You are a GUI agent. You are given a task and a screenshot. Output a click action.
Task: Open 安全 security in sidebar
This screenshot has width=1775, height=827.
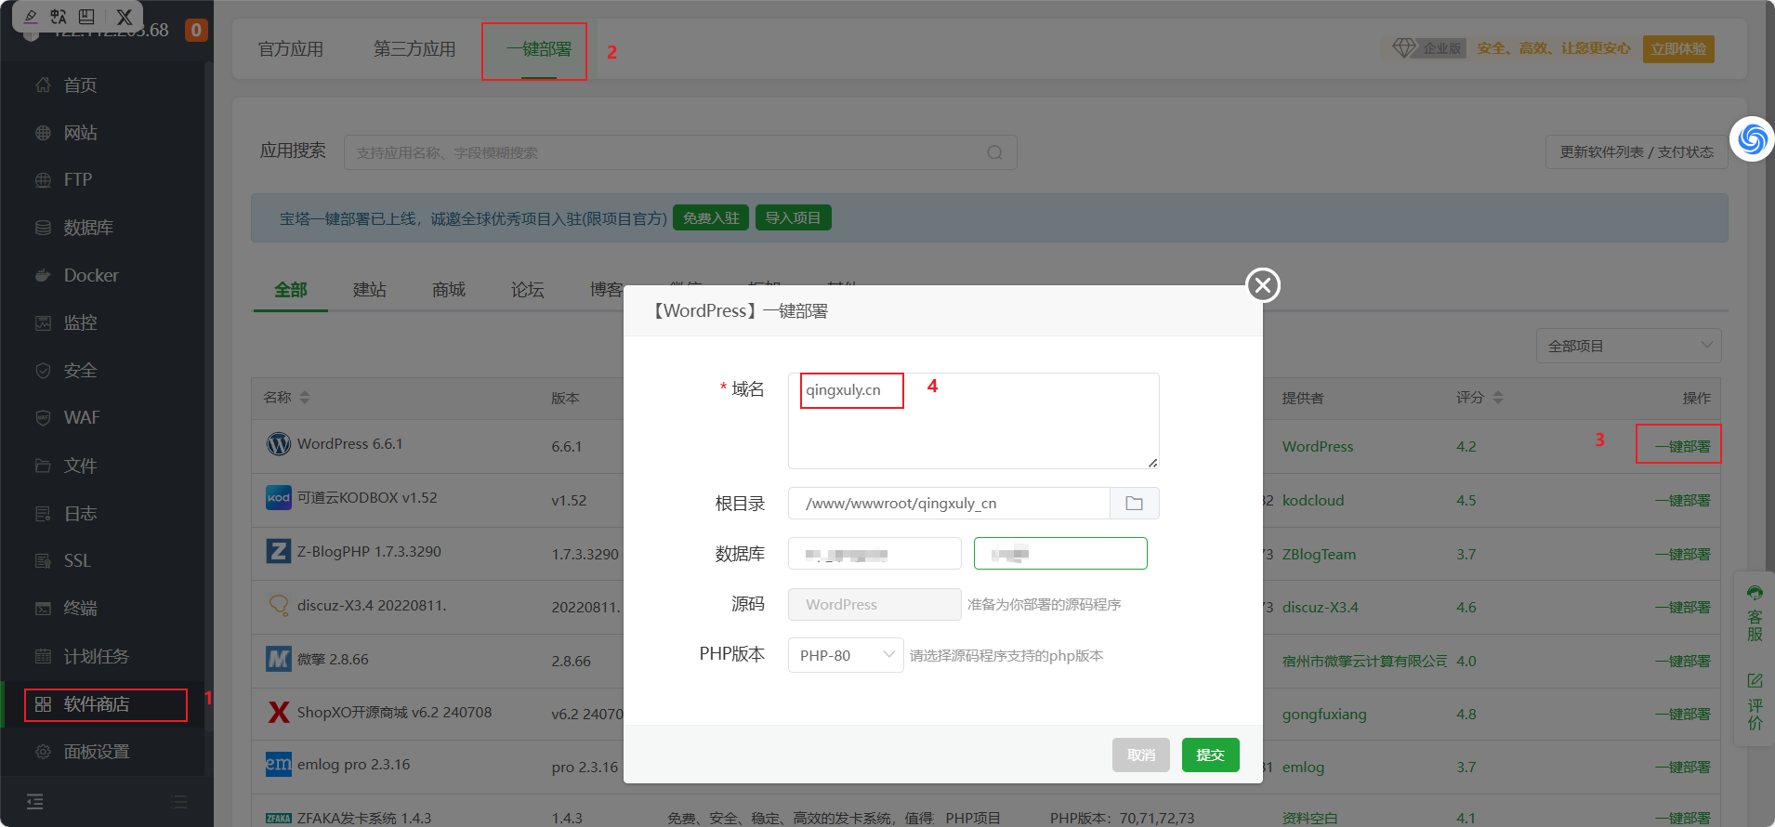point(80,371)
